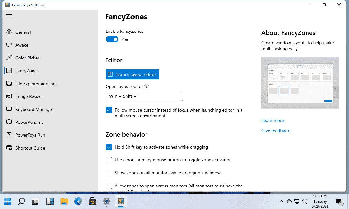Image resolution: width=349 pixels, height=209 pixels.
Task: Click the PowerToys taskbar icon
Action: click(x=121, y=201)
